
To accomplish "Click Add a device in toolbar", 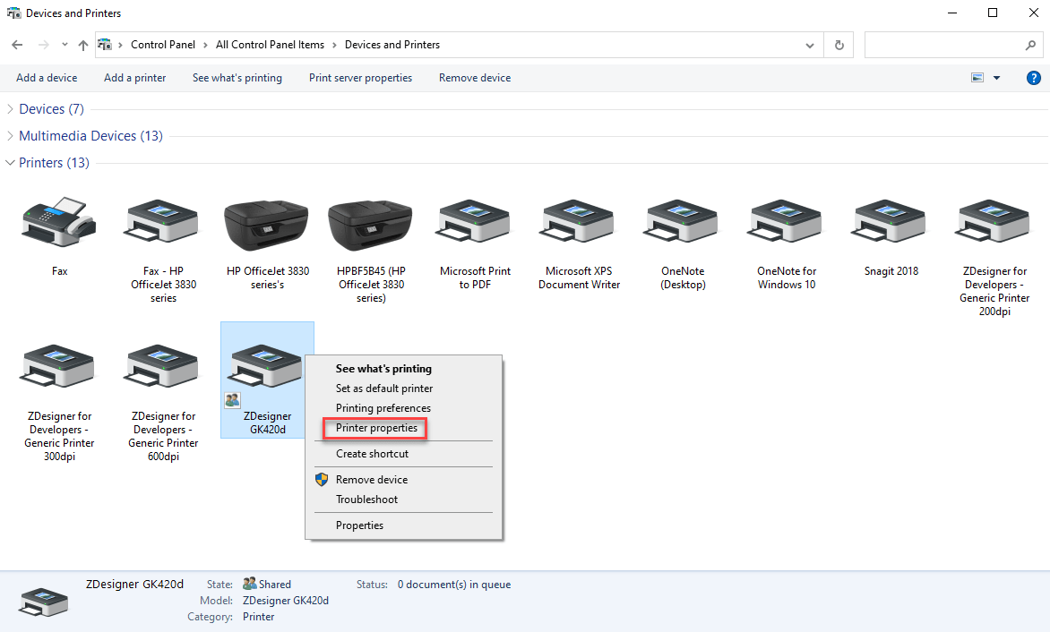I will click(x=47, y=78).
